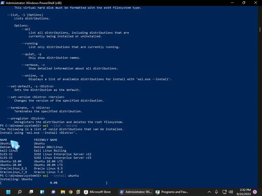
Task: Click the 'FRIENDLY NAME' column header text
Action: pos(46,140)
